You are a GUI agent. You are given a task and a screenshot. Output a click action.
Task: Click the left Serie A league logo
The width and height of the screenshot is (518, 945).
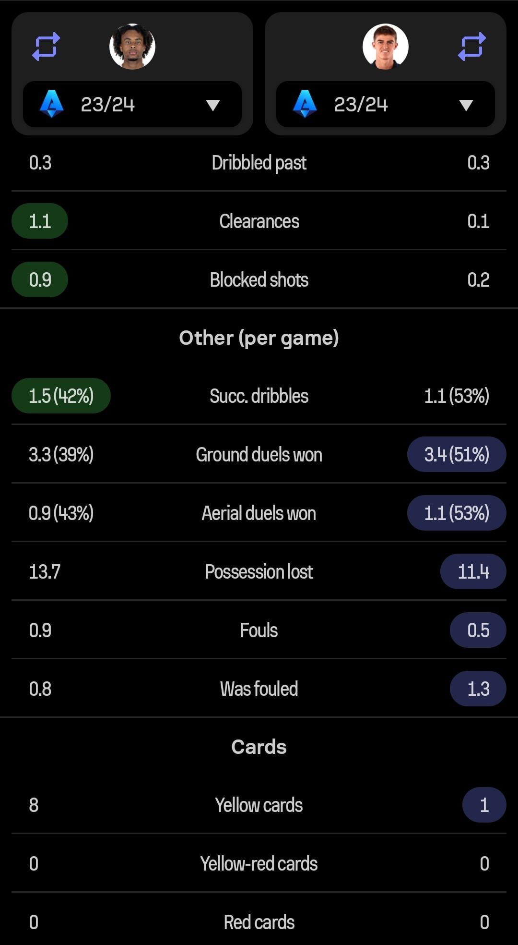click(x=52, y=104)
